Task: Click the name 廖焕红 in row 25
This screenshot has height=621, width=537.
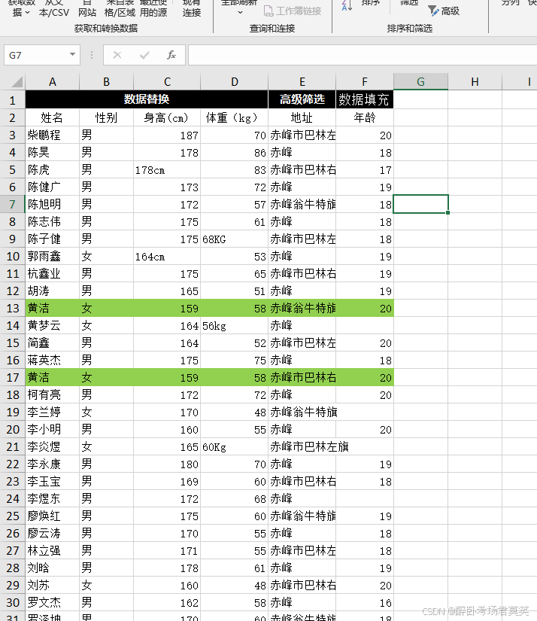Action: click(x=52, y=516)
